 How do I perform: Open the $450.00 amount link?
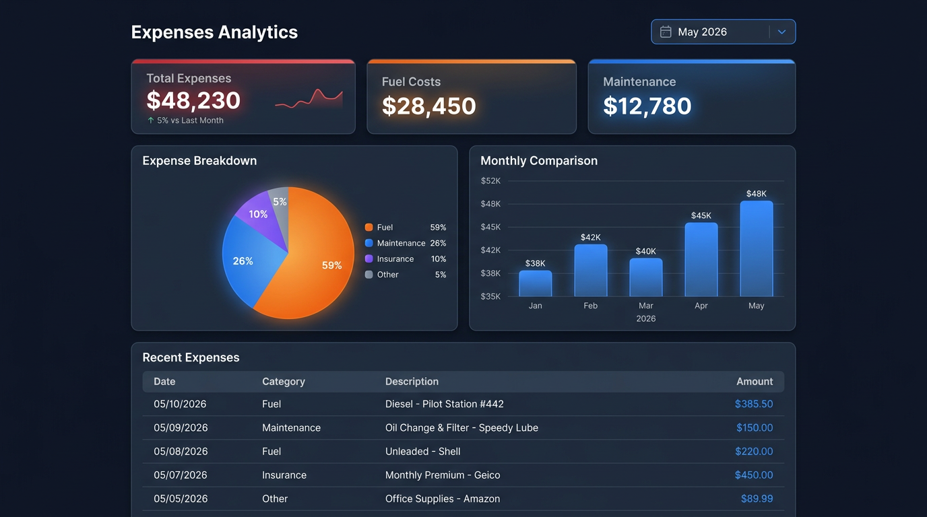(x=754, y=475)
